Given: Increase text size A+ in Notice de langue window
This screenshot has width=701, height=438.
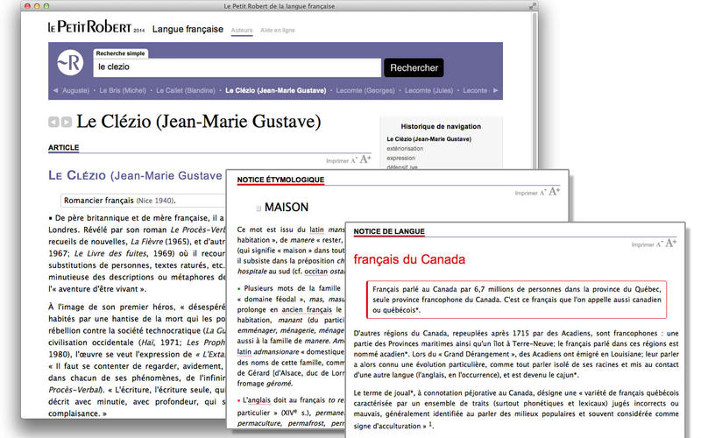Looking at the screenshot, I should [x=671, y=244].
